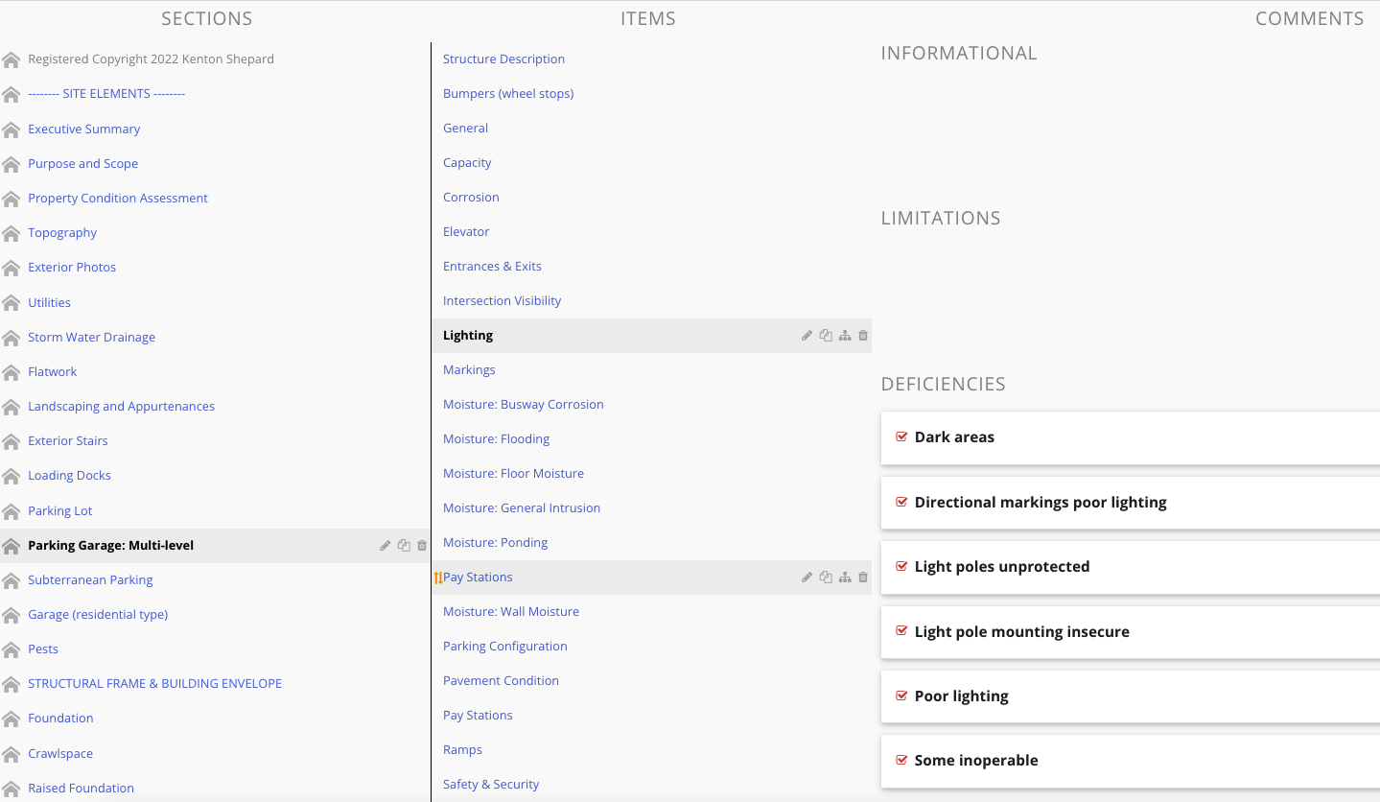Image resolution: width=1380 pixels, height=802 pixels.
Task: Delete the Lighting item with trash icon
Action: [863, 336]
